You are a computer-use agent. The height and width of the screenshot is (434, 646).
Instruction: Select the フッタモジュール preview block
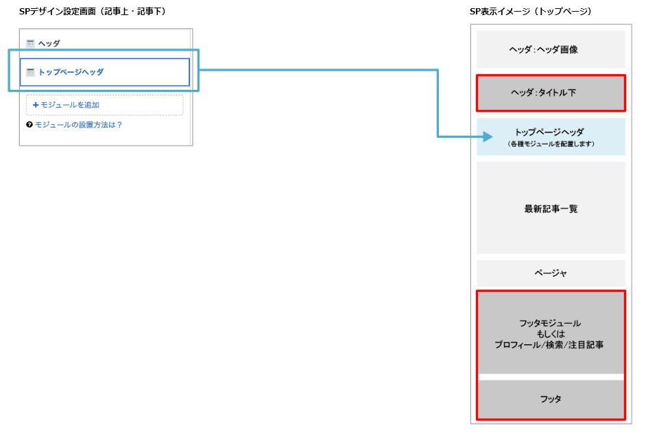click(x=550, y=334)
